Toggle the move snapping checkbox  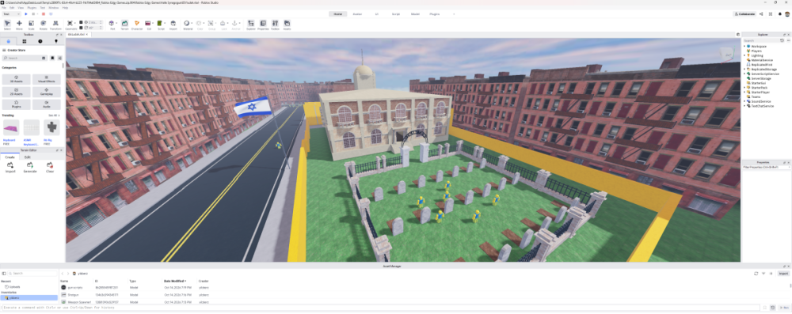coord(81,22)
